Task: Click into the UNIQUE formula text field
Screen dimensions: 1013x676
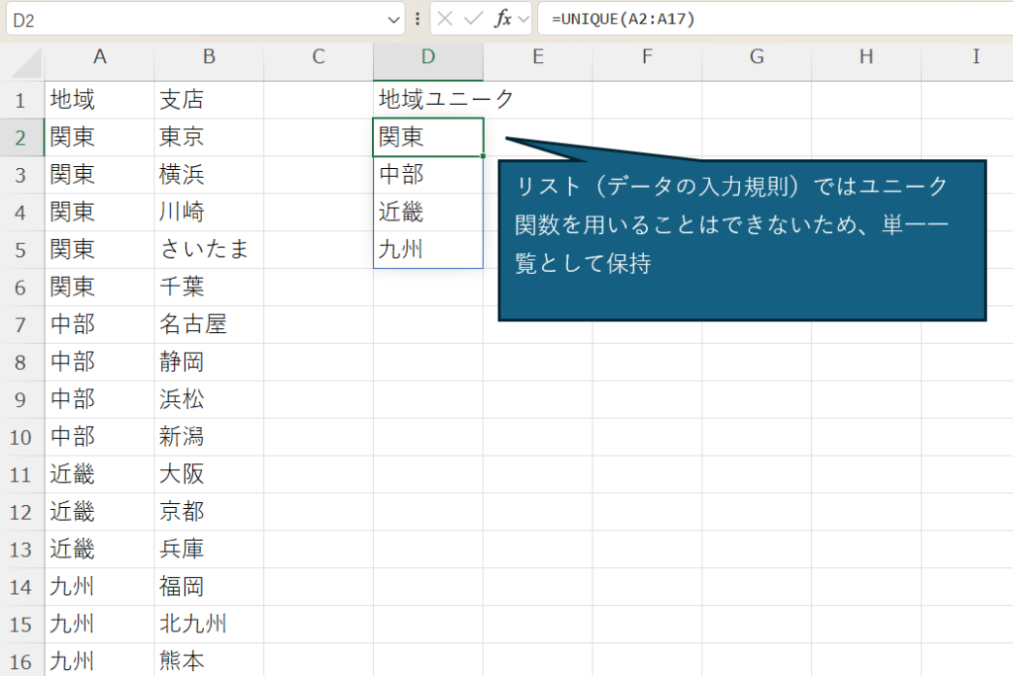Action: pyautogui.click(x=772, y=19)
